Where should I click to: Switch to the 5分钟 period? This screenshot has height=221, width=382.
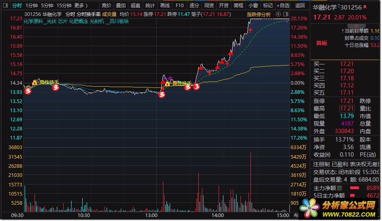pos(47,5)
